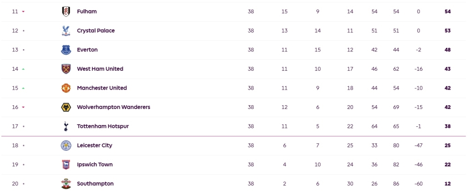
Task: Select the Tottenham Hotspur team name
Action: pos(103,126)
